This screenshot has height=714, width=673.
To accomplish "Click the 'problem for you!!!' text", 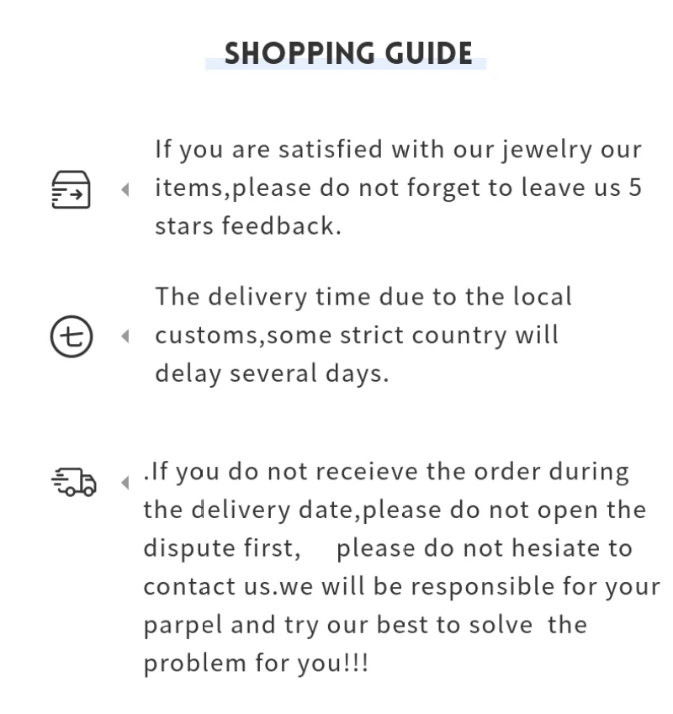I will (x=256, y=664).
